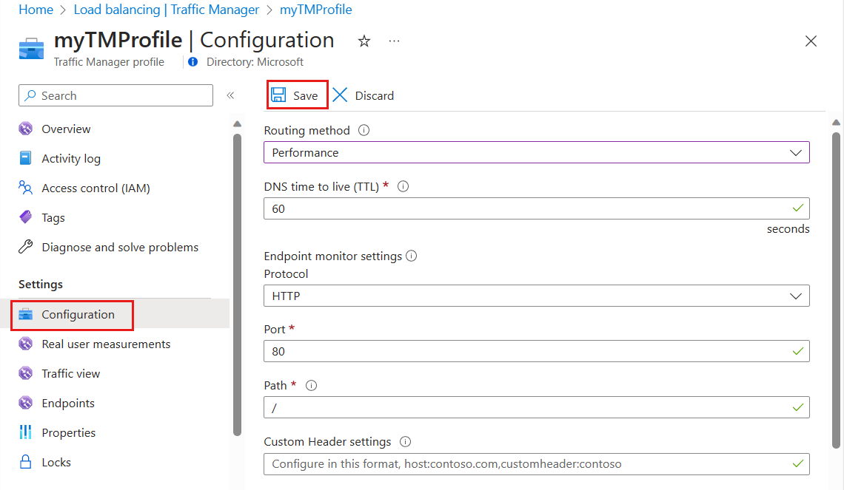Screen dimensions: 844x490
Task: Open Overview from sidebar
Action: pos(66,129)
